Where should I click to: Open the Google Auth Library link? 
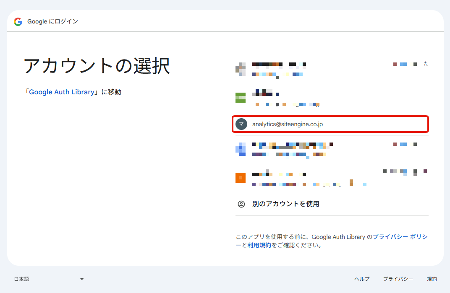click(x=61, y=92)
